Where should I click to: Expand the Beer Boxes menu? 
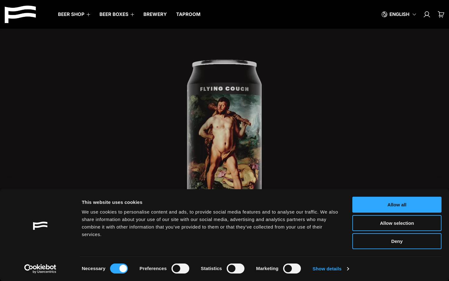[117, 14]
